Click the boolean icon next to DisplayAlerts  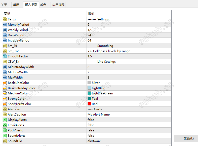[x=5, y=120]
